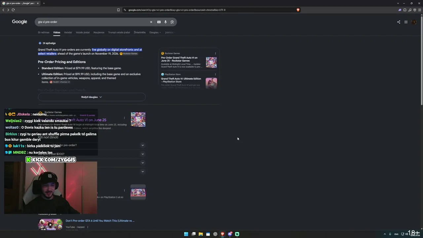The image size is (423, 238).
Task: Open PlayStation Store Ultimate Edition card link
Action: coord(181,80)
